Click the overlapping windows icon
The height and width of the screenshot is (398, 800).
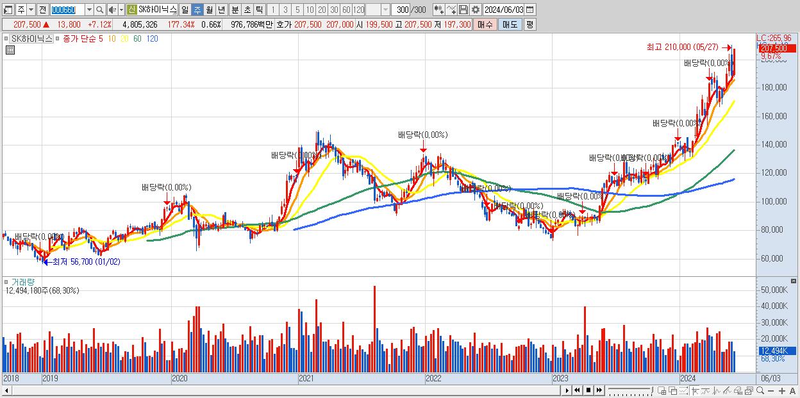point(672,391)
